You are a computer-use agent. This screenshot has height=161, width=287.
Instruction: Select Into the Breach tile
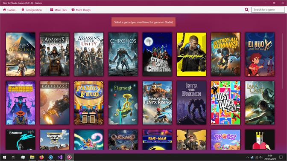[191, 103]
